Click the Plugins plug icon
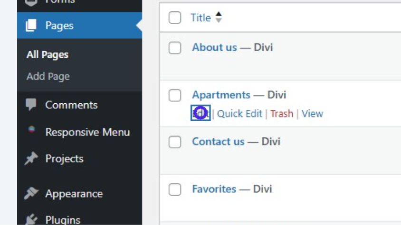The height and width of the screenshot is (225, 401). pyautogui.click(x=31, y=219)
